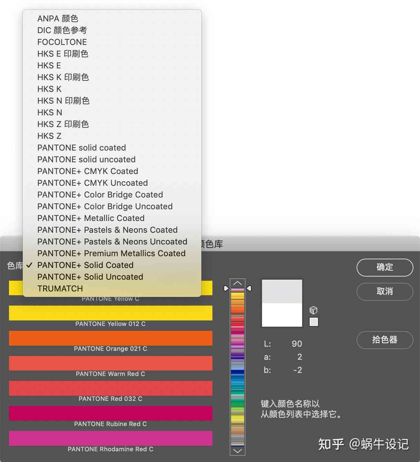The height and width of the screenshot is (462, 420).
Task: Click the b value -2
Action: point(298,370)
